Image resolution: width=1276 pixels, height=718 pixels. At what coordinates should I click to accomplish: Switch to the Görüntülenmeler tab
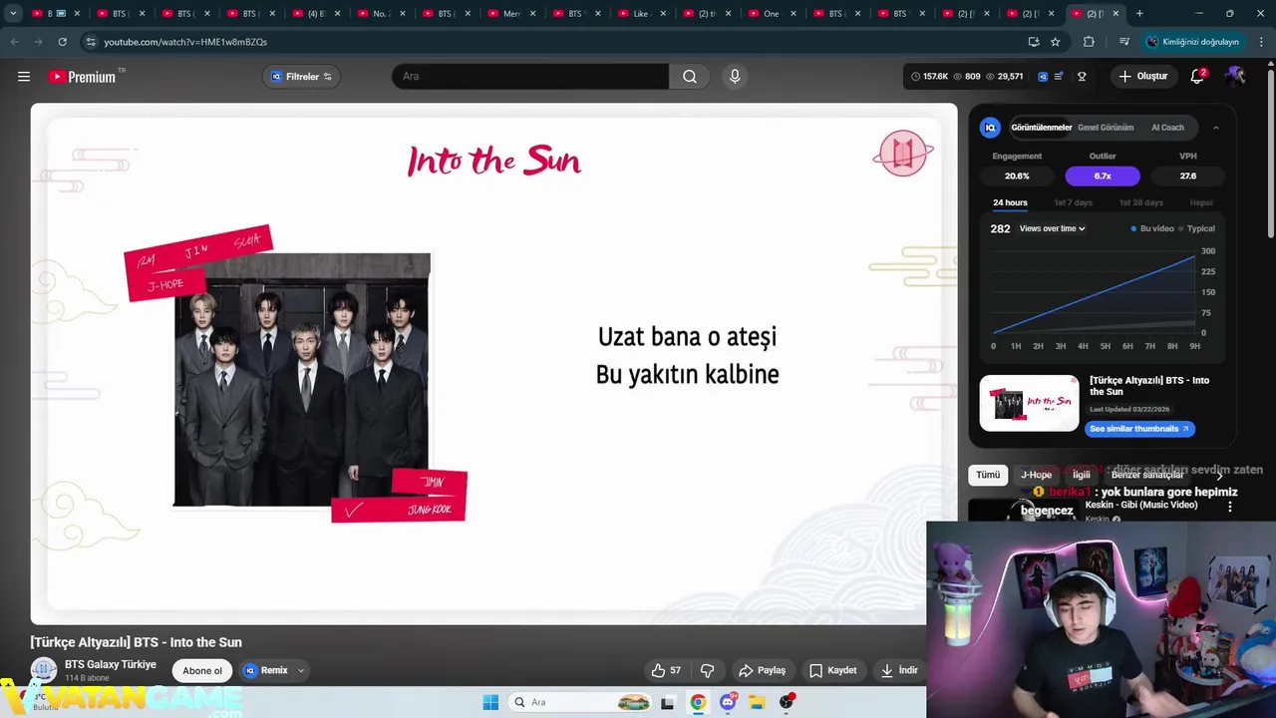[x=1041, y=128]
